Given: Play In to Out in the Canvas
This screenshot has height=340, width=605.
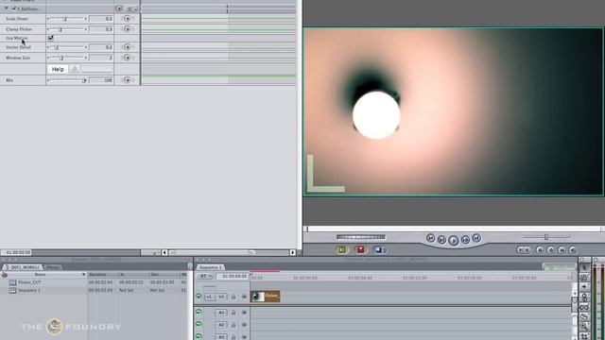Looking at the screenshot, I should pos(441,240).
